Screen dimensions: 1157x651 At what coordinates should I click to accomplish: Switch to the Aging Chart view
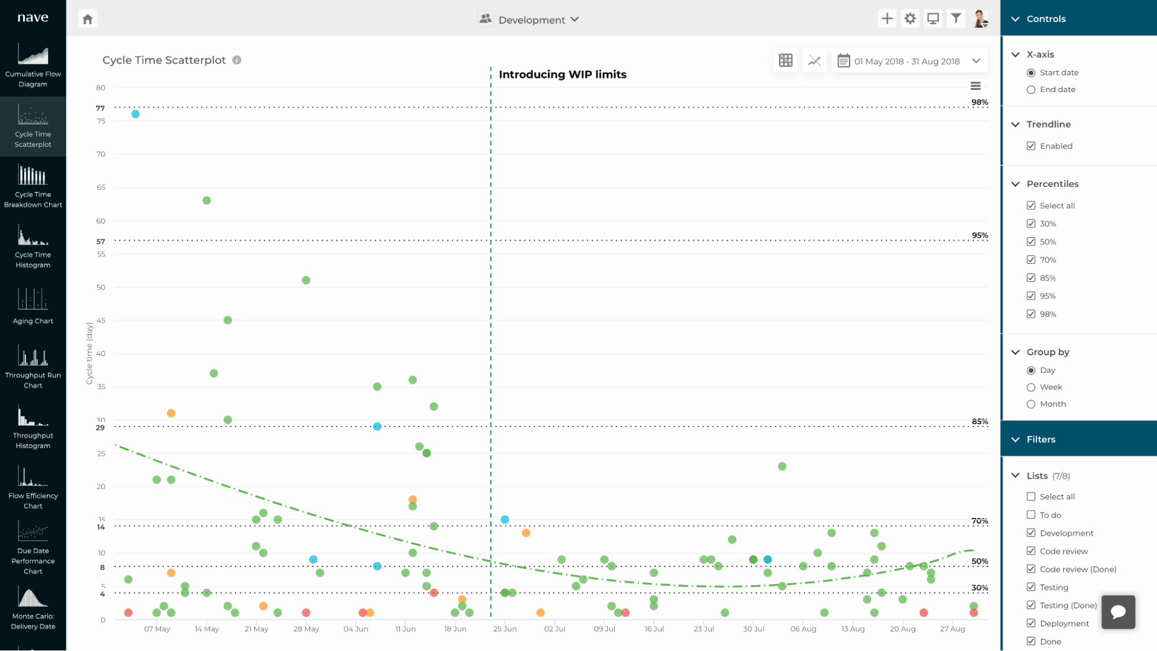coord(33,307)
